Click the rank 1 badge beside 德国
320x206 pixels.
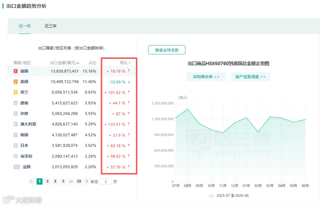tap(16, 71)
